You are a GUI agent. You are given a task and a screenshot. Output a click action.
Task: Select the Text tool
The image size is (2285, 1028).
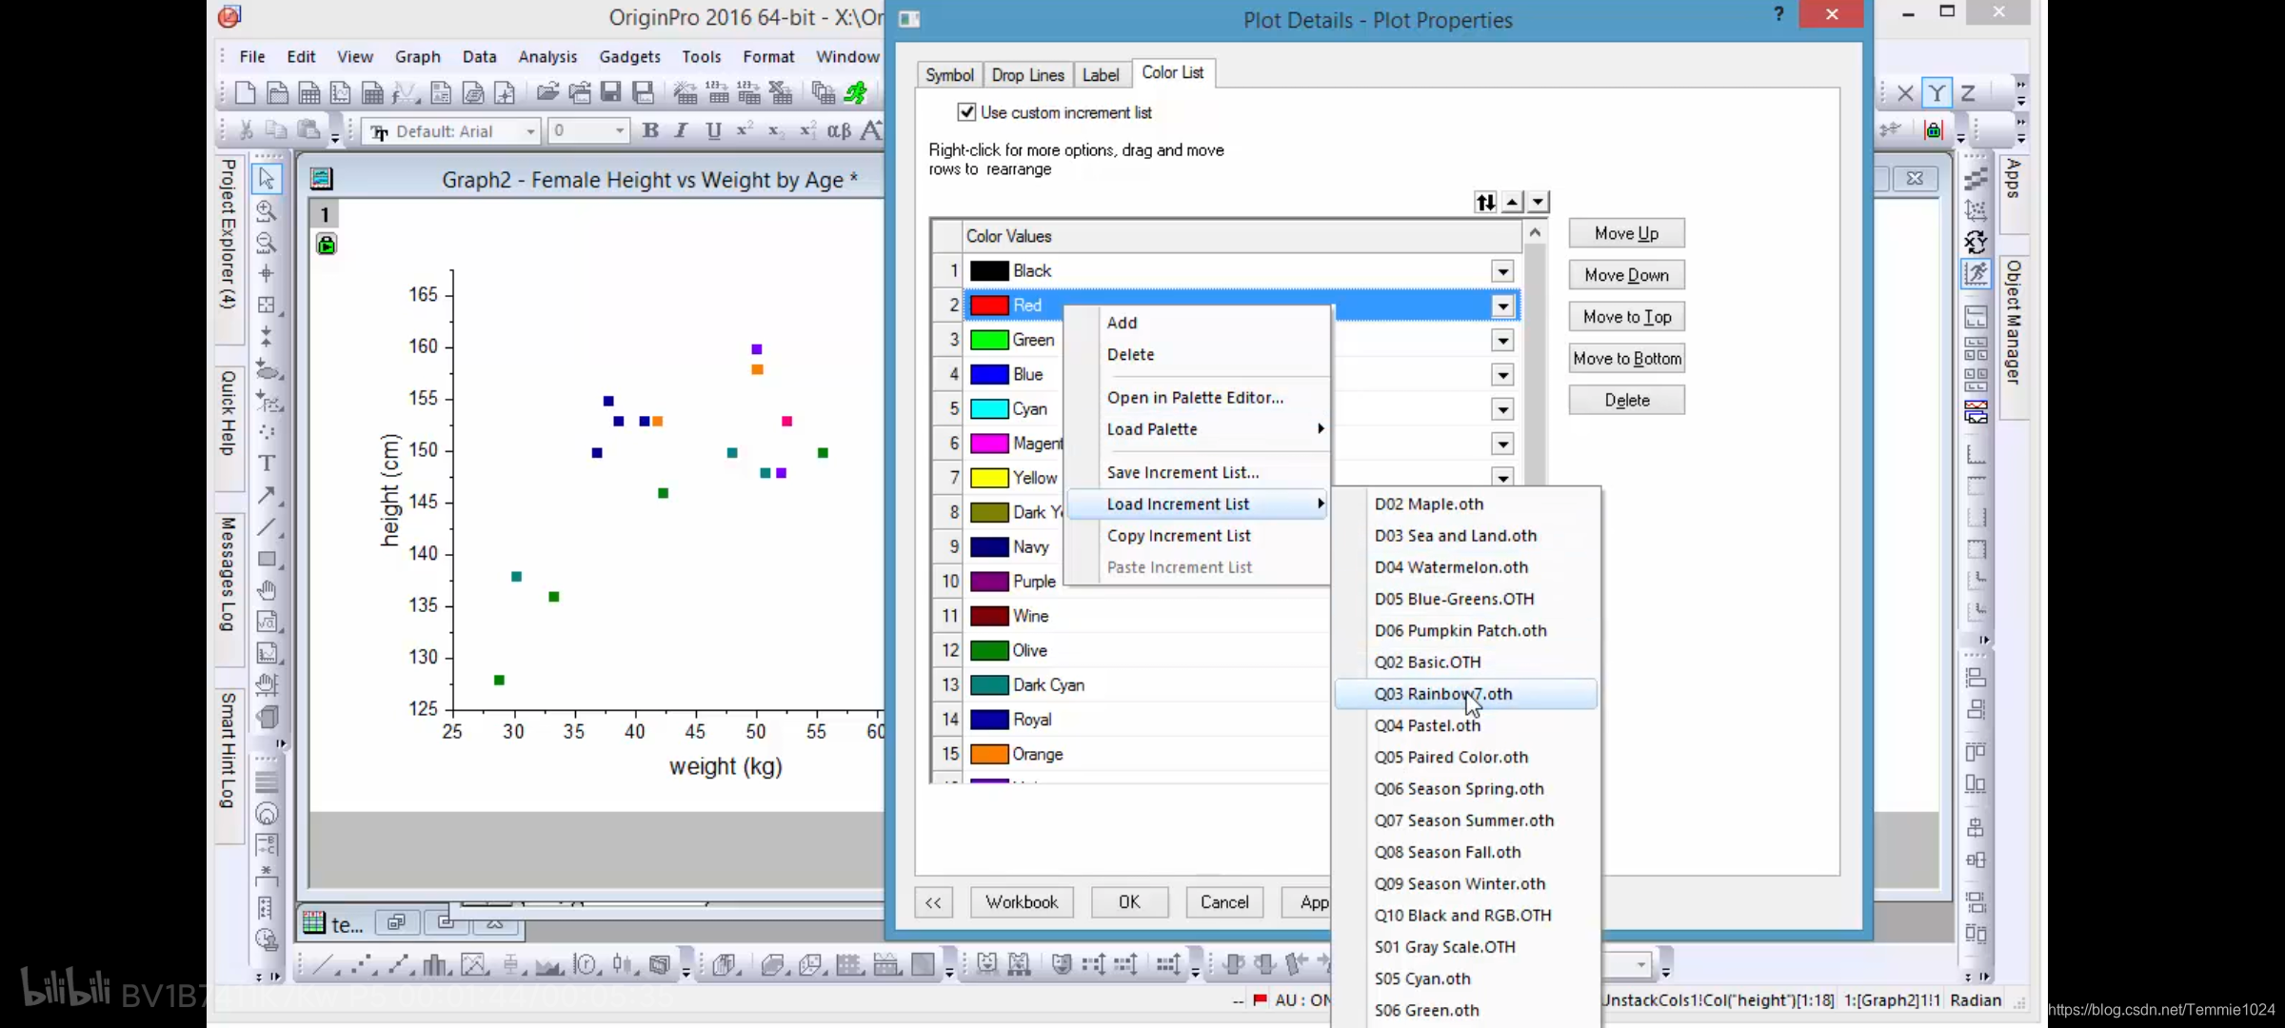(267, 464)
